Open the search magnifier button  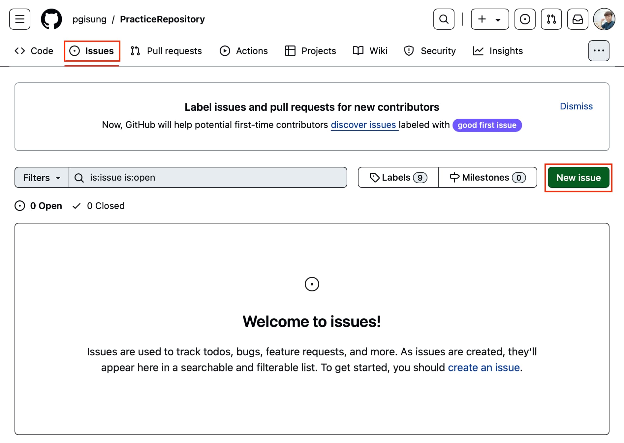444,19
